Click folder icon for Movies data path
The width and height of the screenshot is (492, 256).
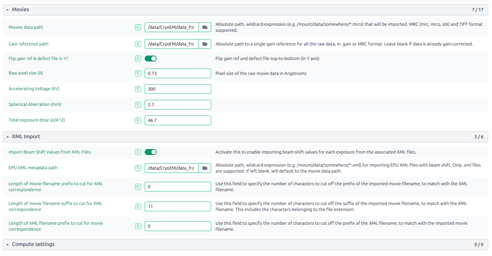pyautogui.click(x=205, y=27)
